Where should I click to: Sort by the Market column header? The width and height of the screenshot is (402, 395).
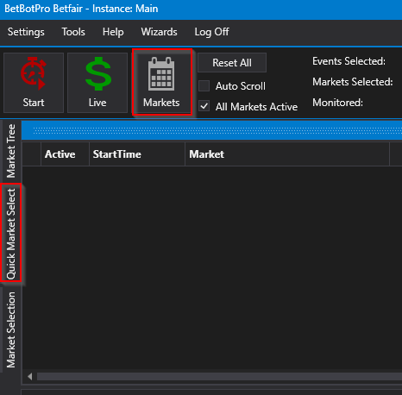[x=287, y=154]
